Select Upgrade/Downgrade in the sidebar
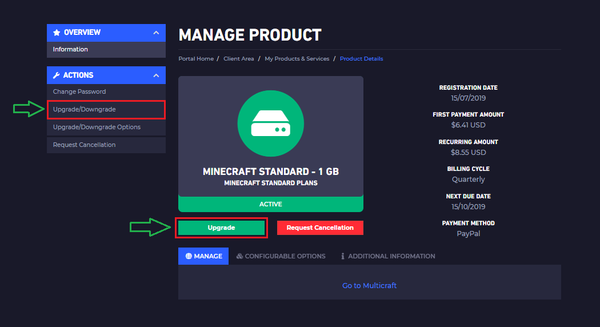This screenshot has width=600, height=327. point(84,109)
